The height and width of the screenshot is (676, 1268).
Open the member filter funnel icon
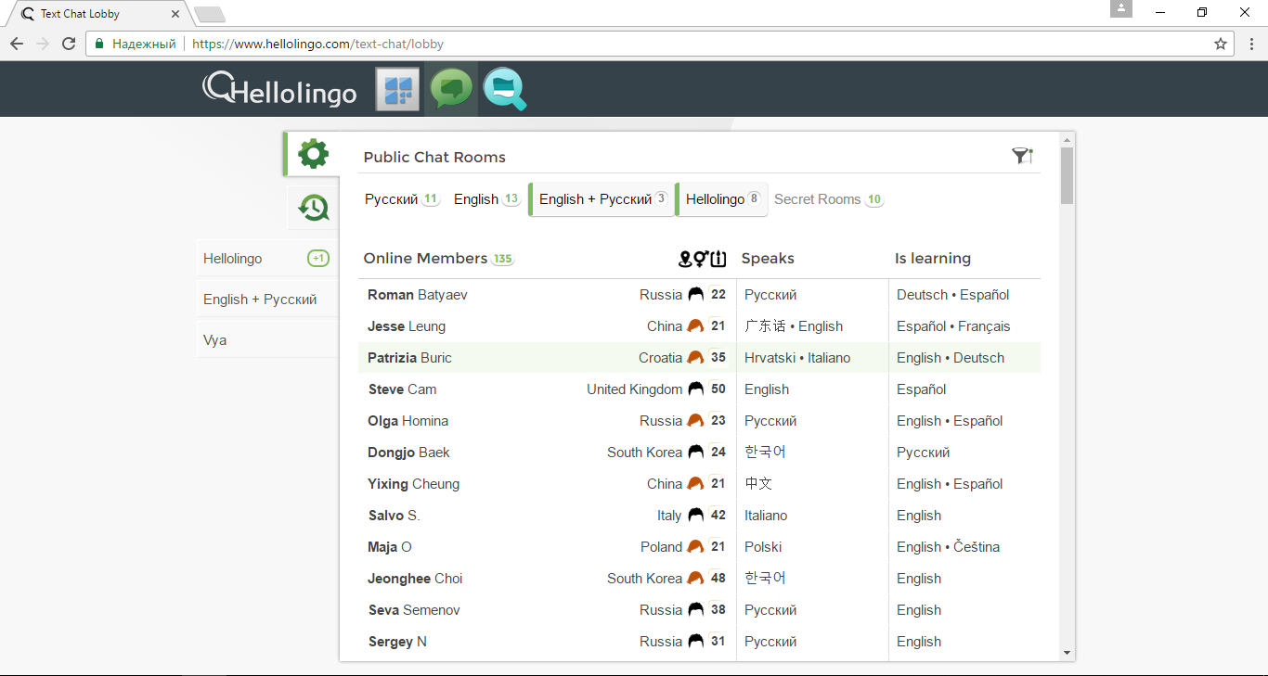tap(1022, 156)
